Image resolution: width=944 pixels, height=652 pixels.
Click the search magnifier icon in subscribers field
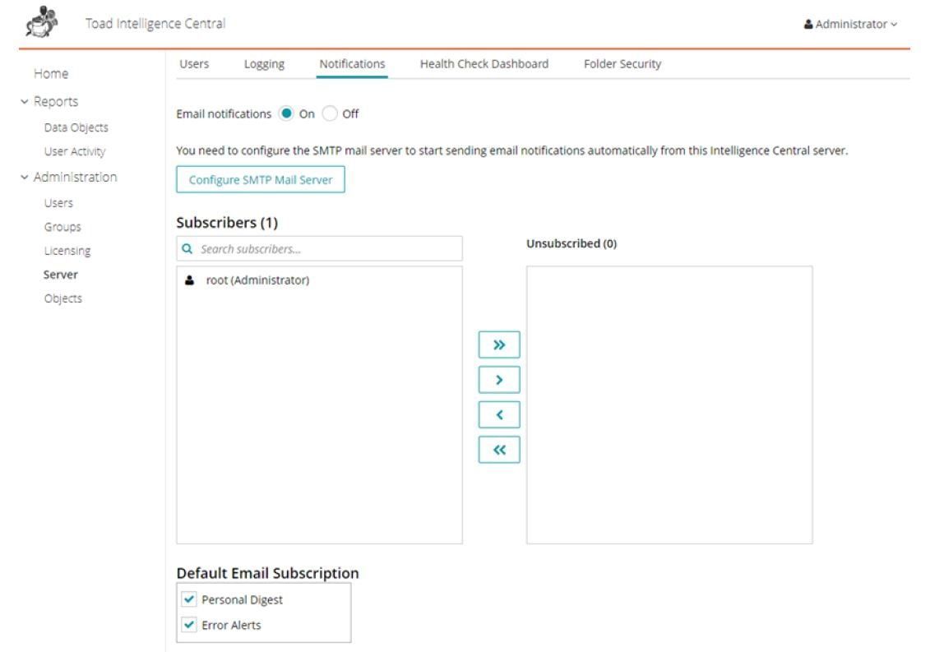(x=187, y=248)
